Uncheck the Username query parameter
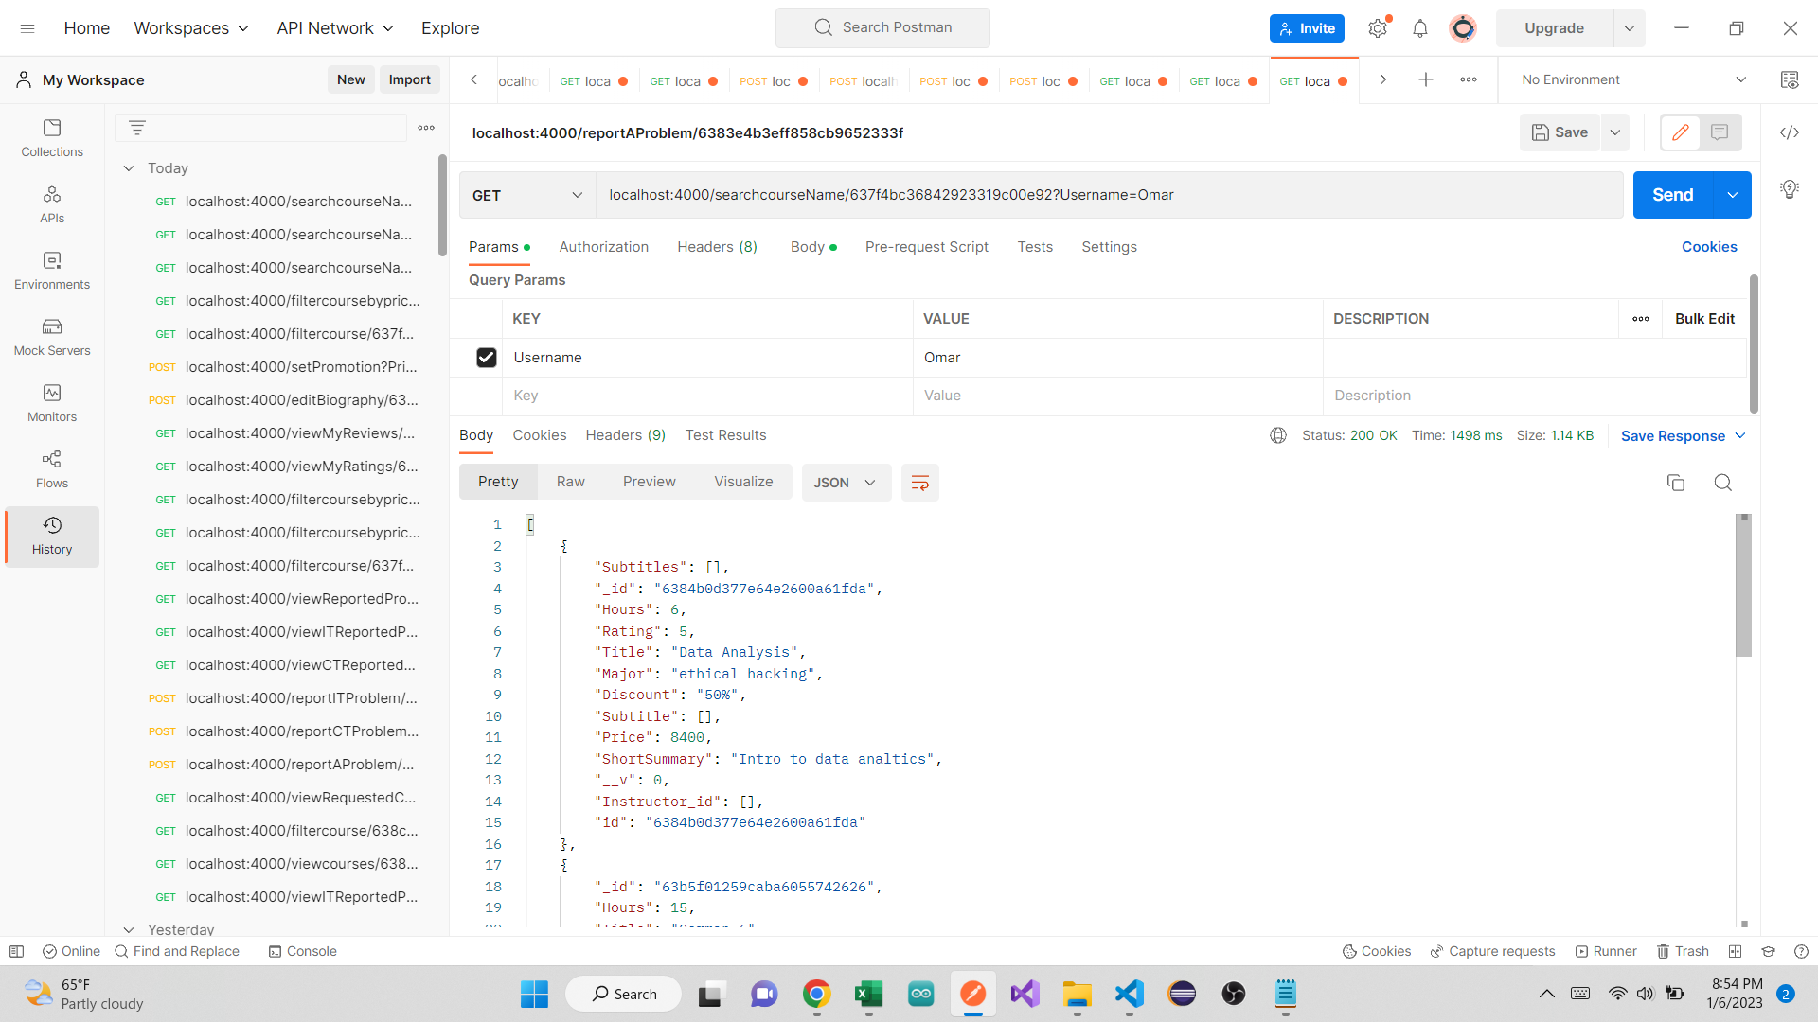Viewport: 1818px width, 1022px height. [x=487, y=358]
